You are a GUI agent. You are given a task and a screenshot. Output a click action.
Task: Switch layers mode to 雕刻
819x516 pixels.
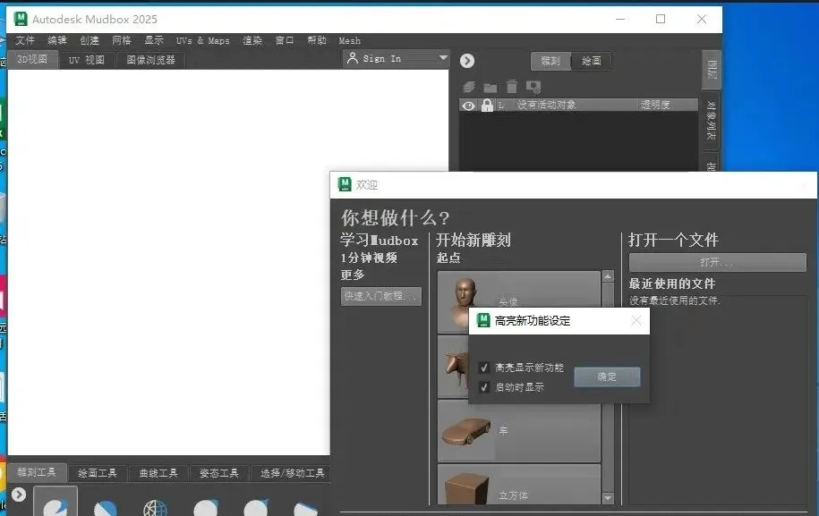tap(550, 61)
